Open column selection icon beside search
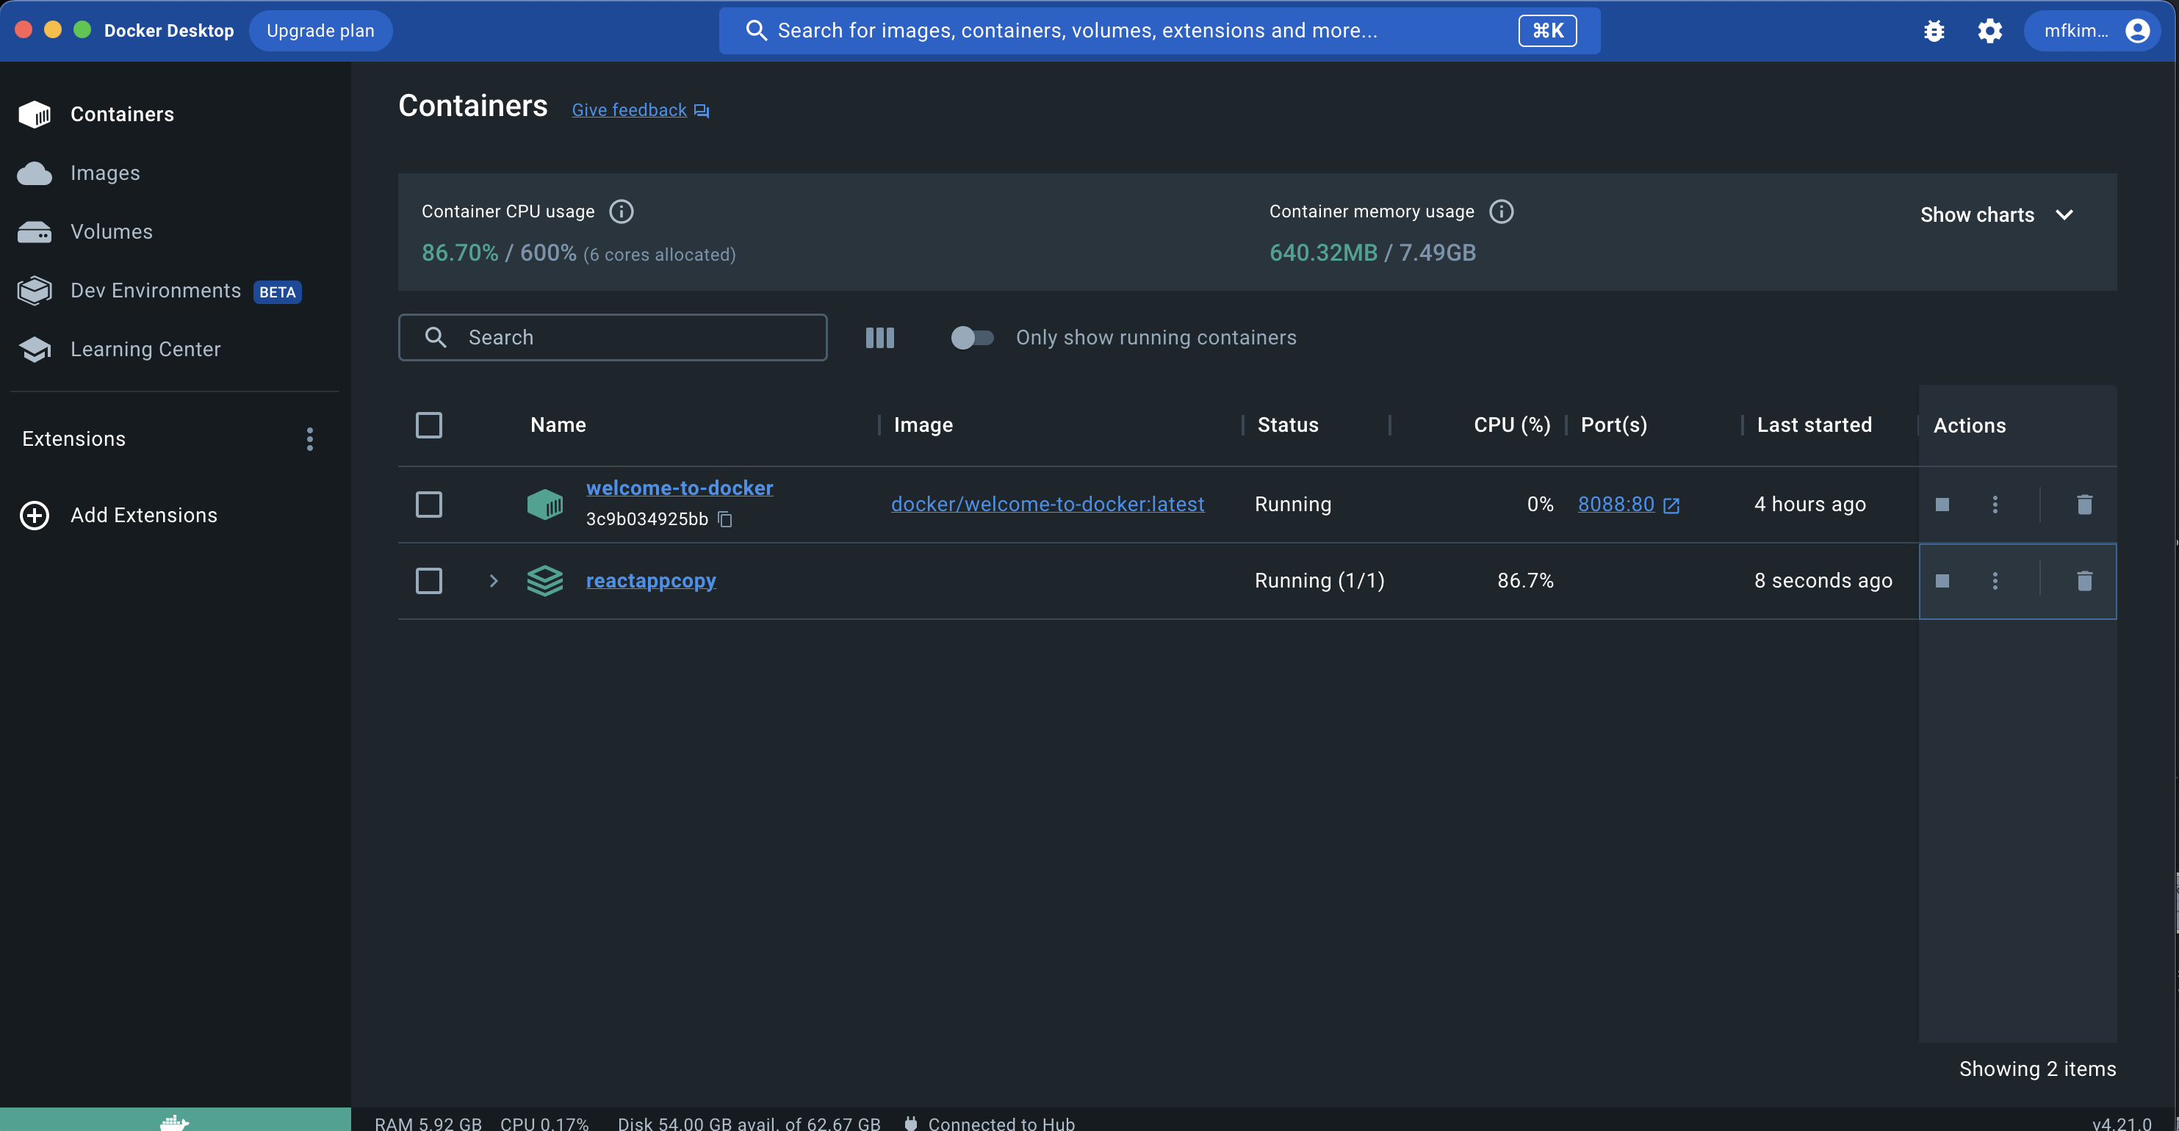This screenshot has width=2179, height=1131. (x=879, y=337)
